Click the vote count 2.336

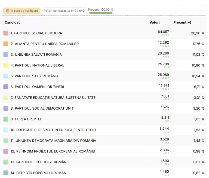pyautogui.click(x=164, y=150)
